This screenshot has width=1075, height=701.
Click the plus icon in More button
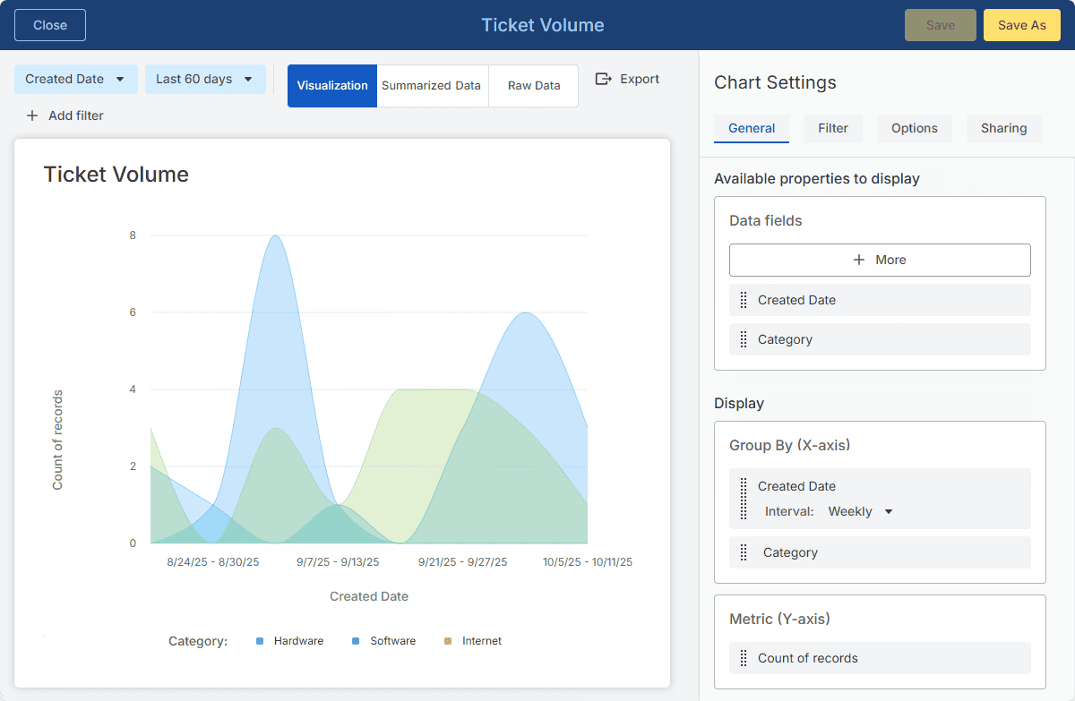(859, 260)
